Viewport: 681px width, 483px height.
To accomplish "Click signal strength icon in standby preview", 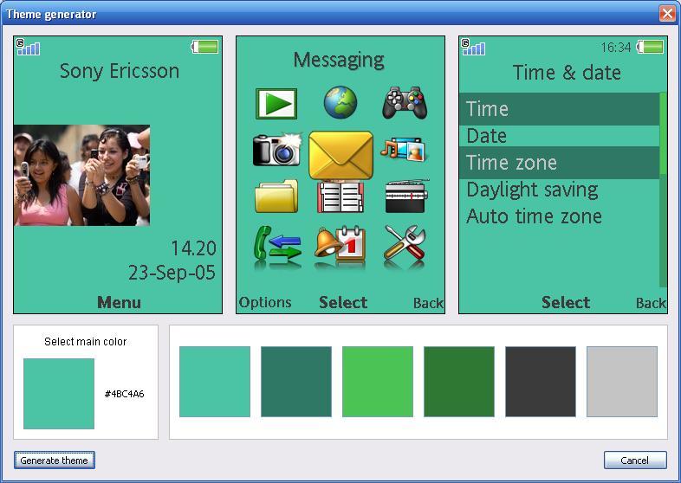I will point(29,48).
